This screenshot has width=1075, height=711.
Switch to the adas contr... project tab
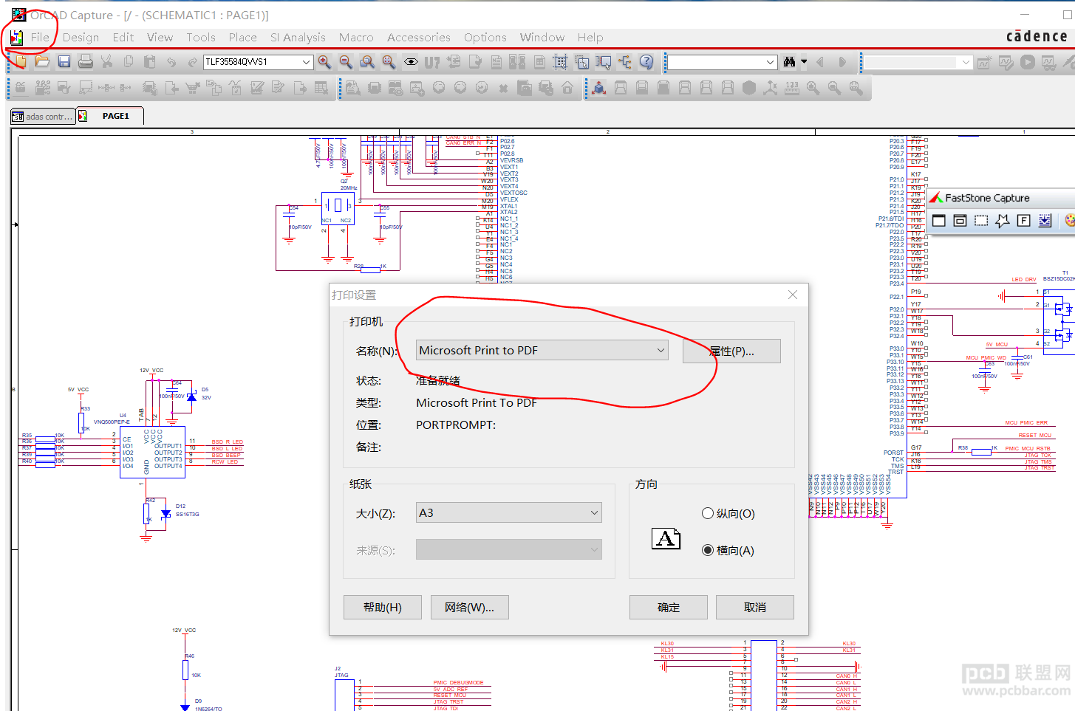click(43, 116)
